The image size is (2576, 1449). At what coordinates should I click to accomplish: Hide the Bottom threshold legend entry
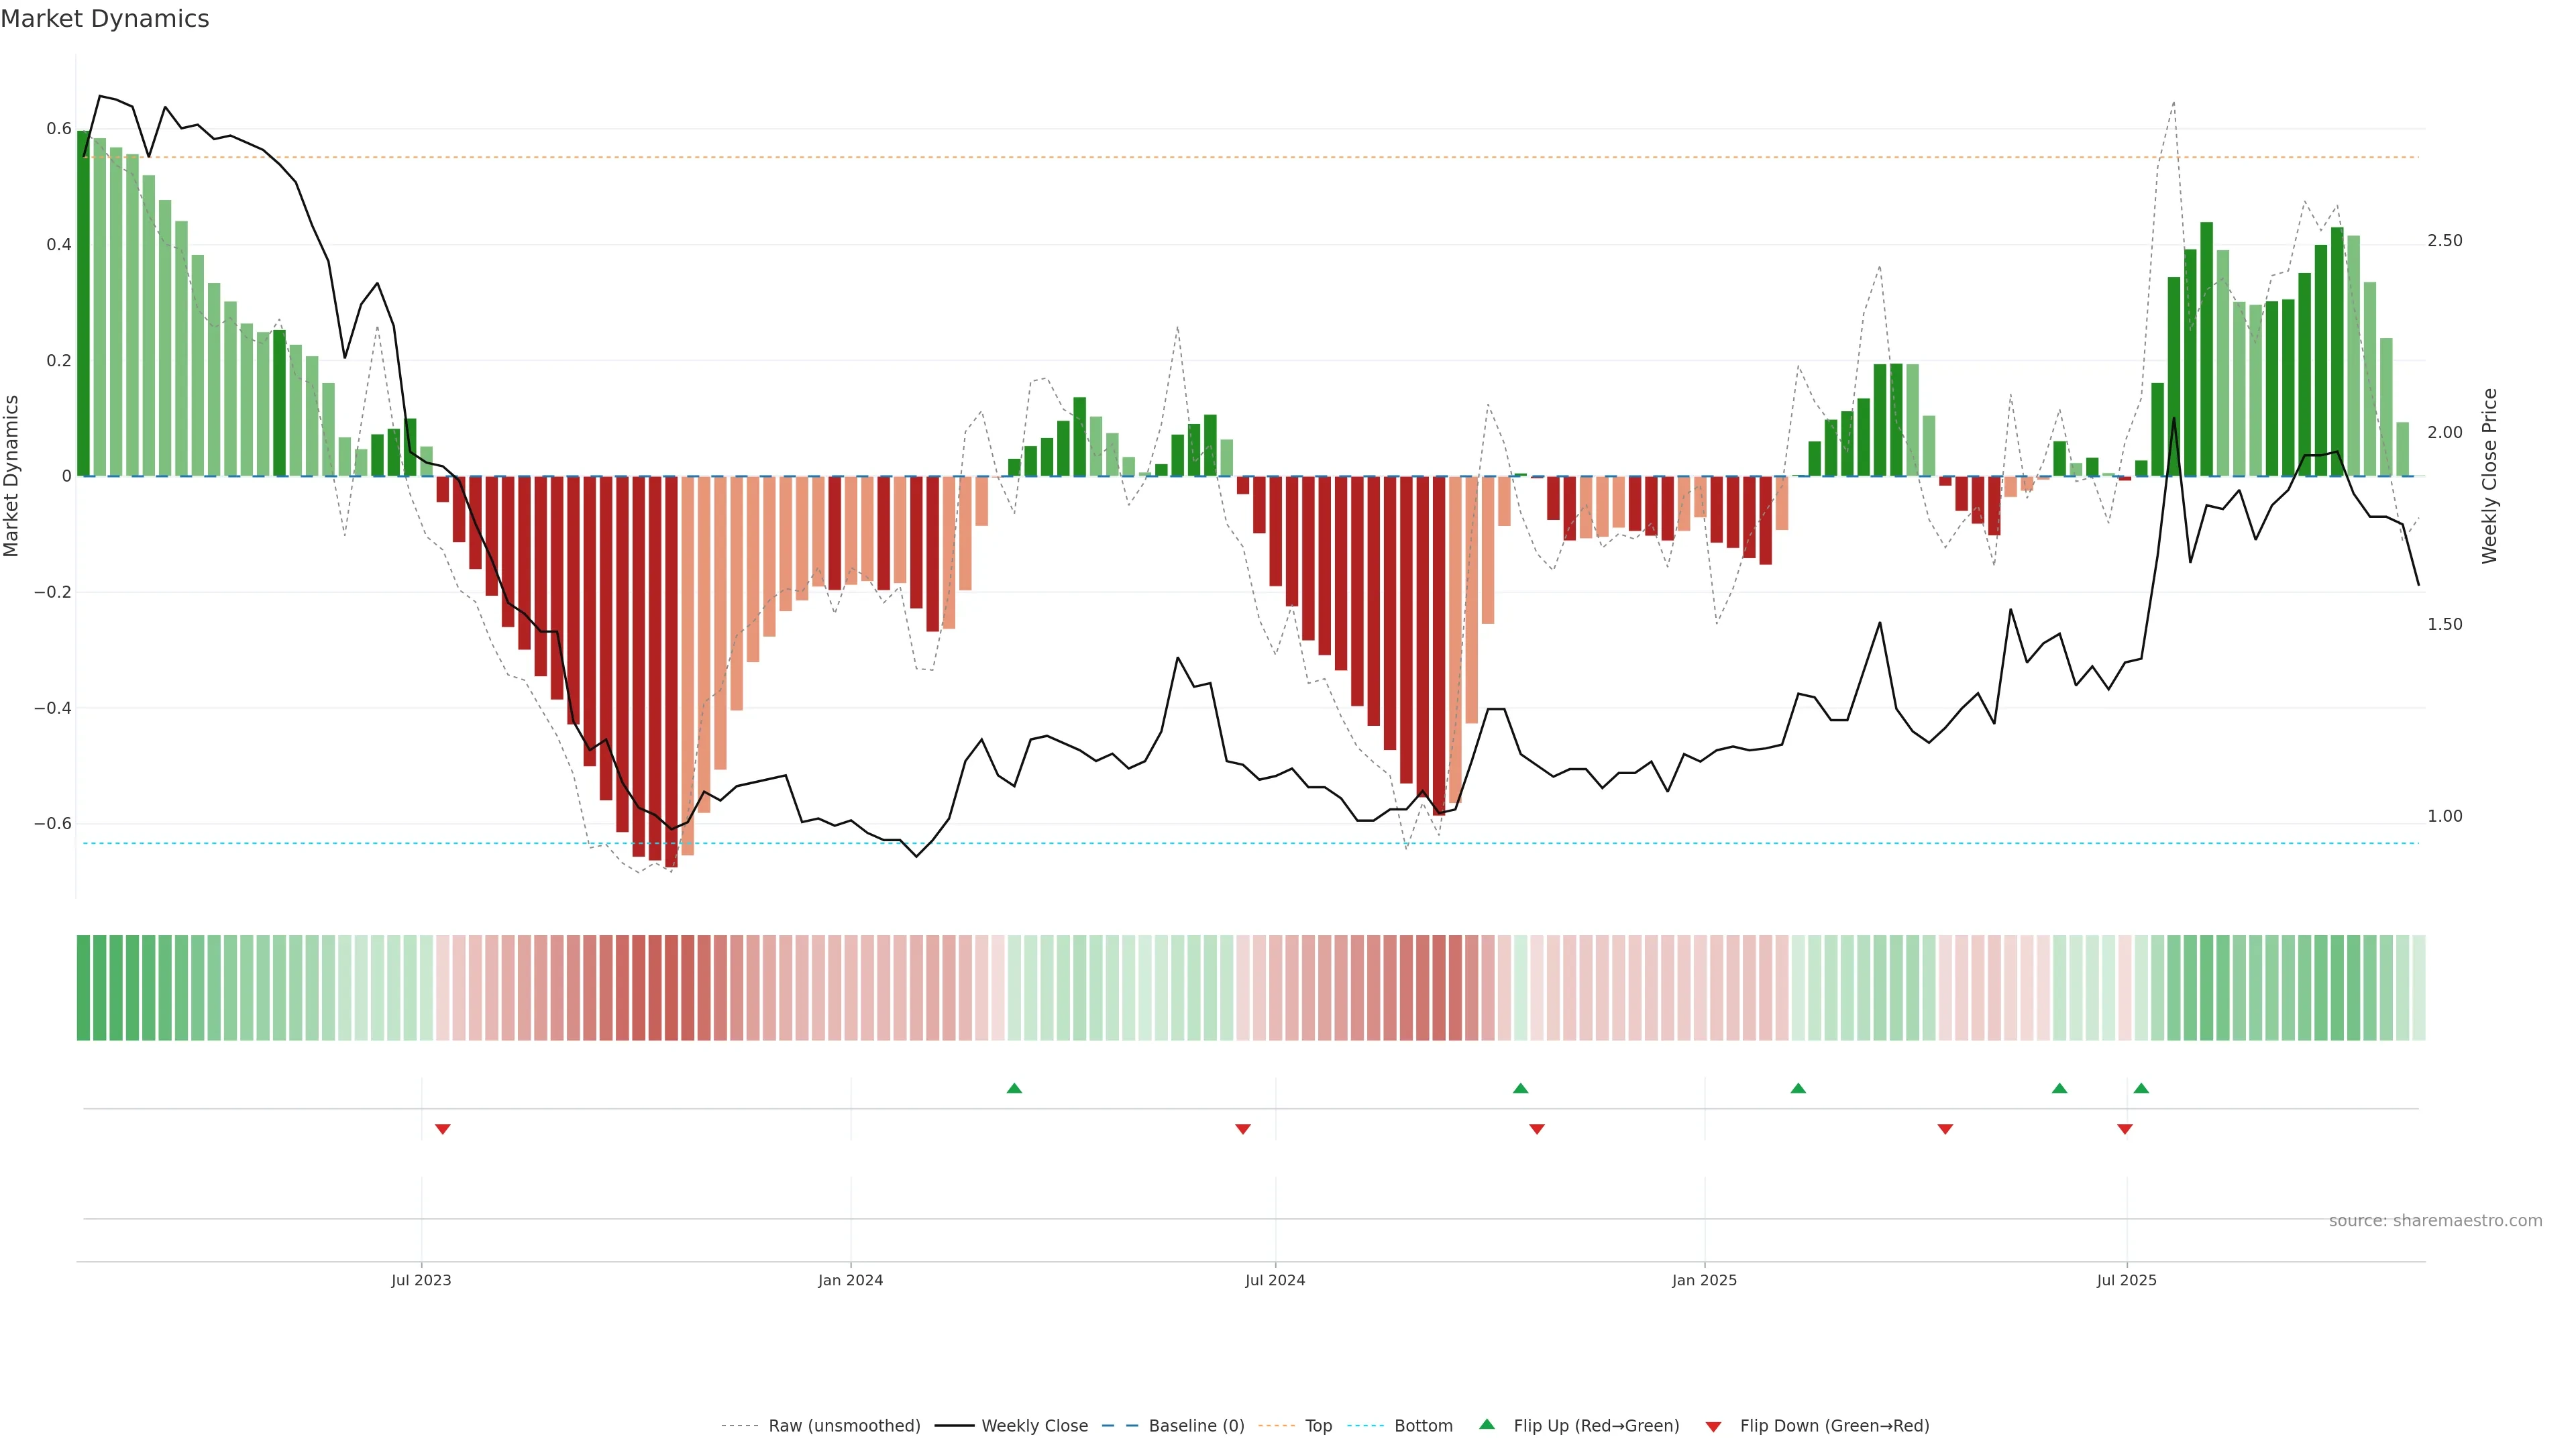coord(1423,1425)
